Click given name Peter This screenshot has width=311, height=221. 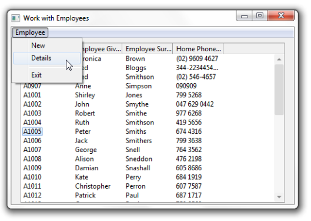click(x=83, y=131)
